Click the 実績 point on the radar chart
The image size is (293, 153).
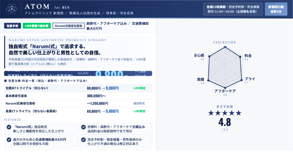click(x=208, y=80)
